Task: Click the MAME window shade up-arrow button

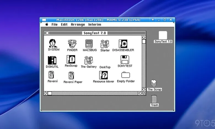Action: point(153,20)
